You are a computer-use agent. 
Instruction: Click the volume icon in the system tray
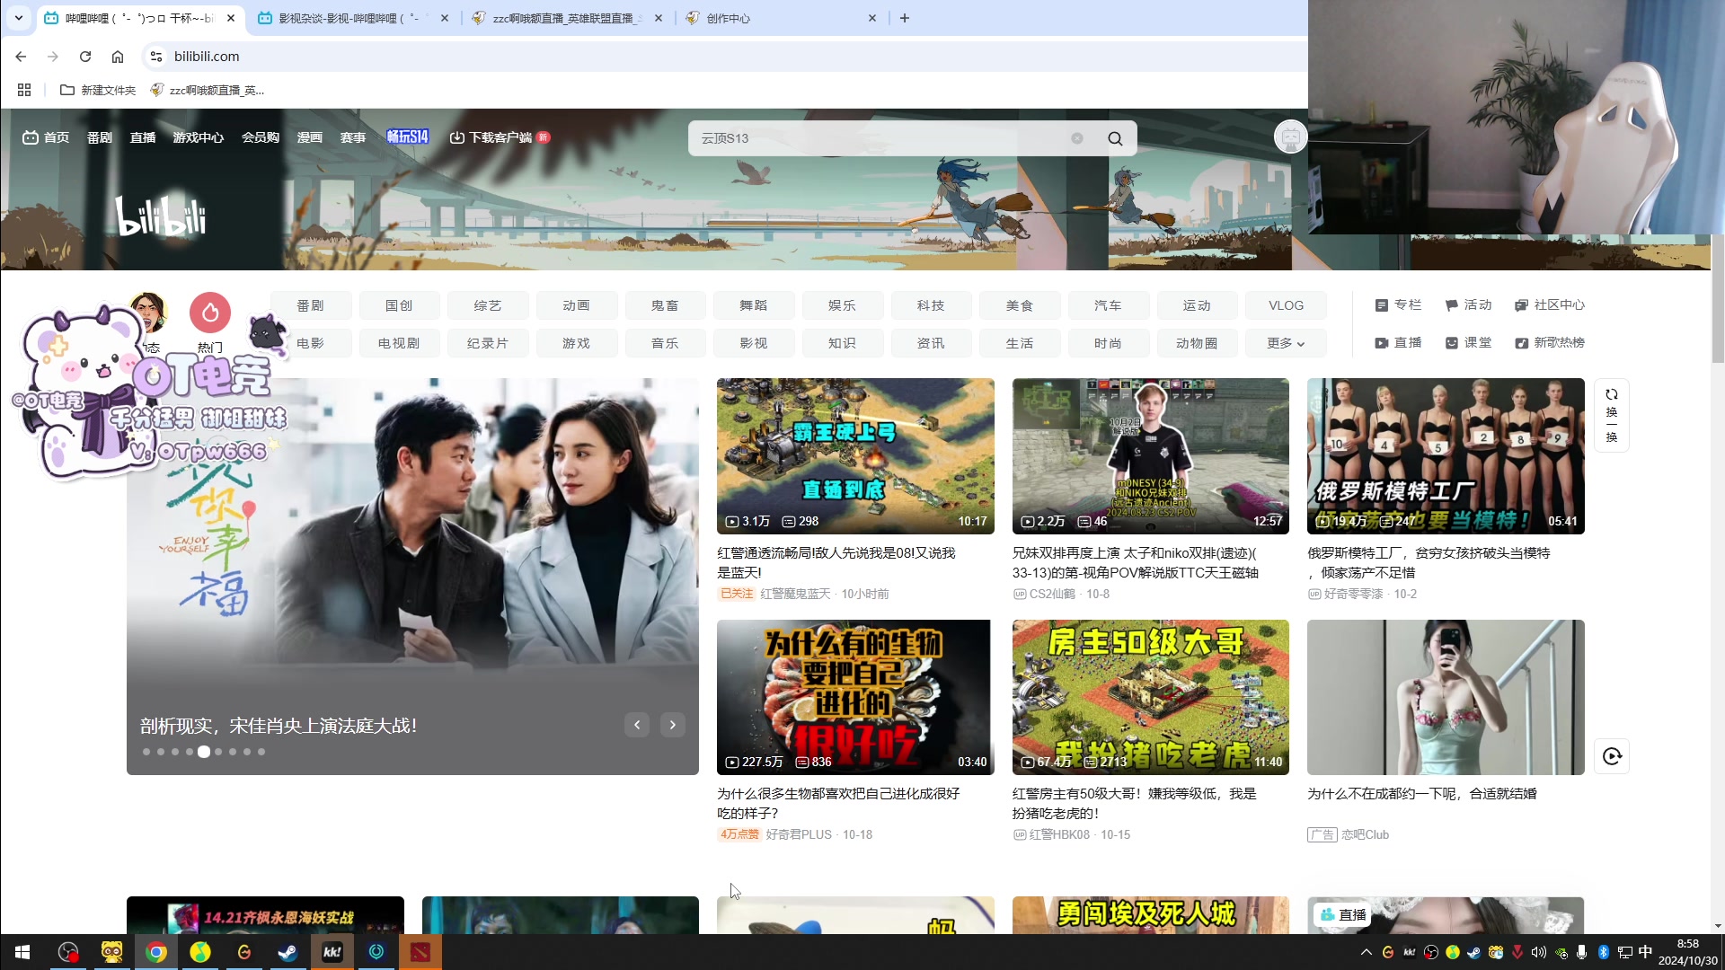coord(1538,952)
